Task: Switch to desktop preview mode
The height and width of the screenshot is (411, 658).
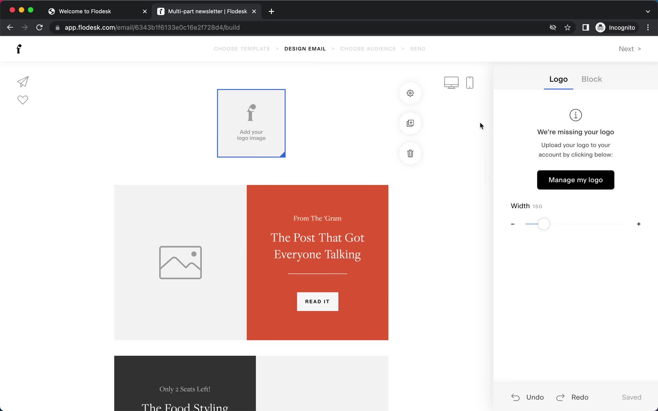Action: point(451,82)
